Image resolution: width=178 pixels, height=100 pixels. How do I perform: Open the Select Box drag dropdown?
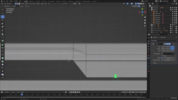pos(27,6)
